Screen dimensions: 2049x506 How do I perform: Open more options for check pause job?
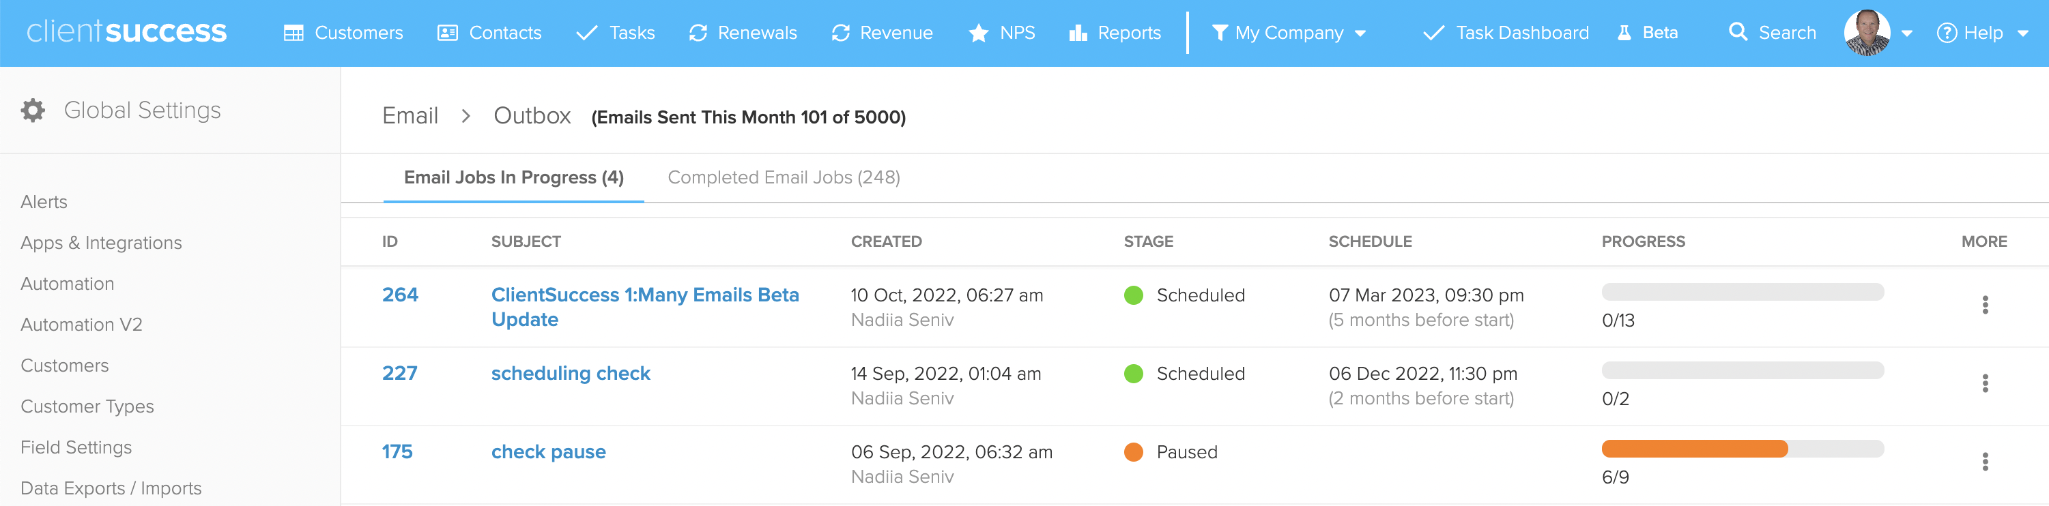pyautogui.click(x=1985, y=462)
